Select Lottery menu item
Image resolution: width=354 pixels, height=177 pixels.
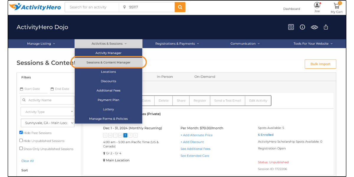109,109
